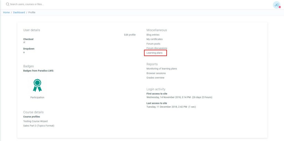Open Blog entries link

[153, 35]
